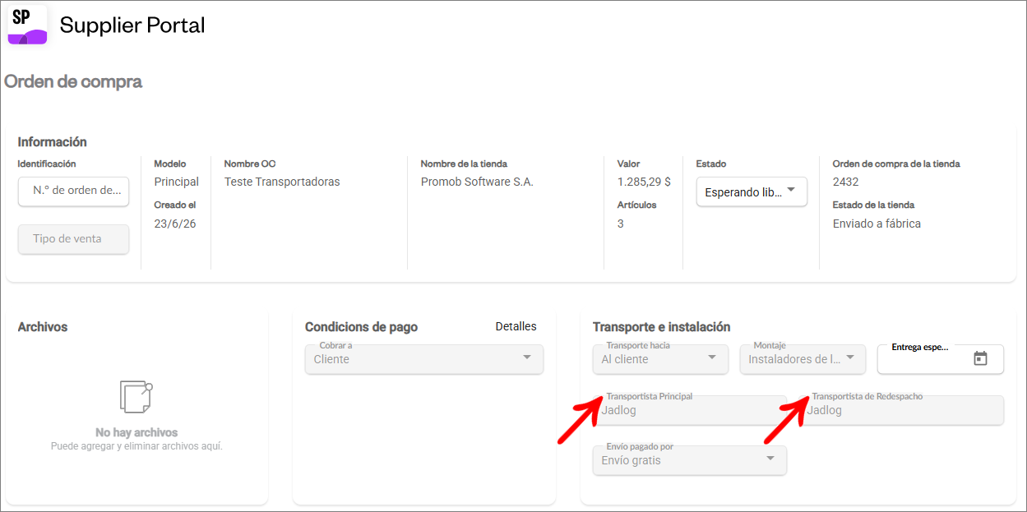1027x512 pixels.
Task: Select the 'Teste Transportadoras' OC name
Action: click(282, 182)
